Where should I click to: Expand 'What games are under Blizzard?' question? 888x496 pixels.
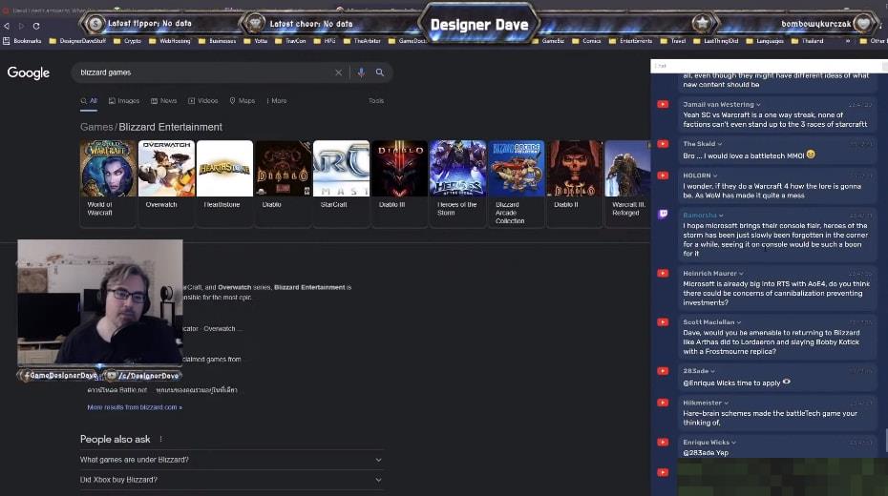click(x=231, y=460)
